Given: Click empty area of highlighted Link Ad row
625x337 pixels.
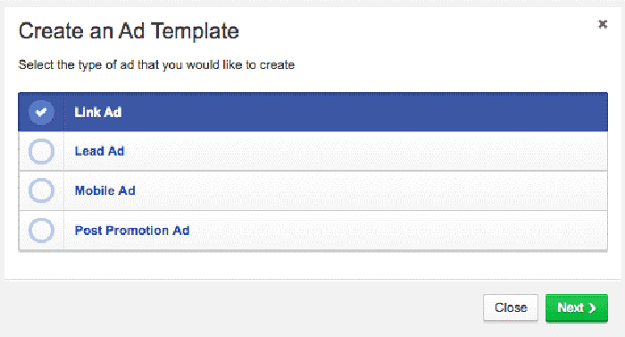Looking at the screenshot, I should [359, 113].
